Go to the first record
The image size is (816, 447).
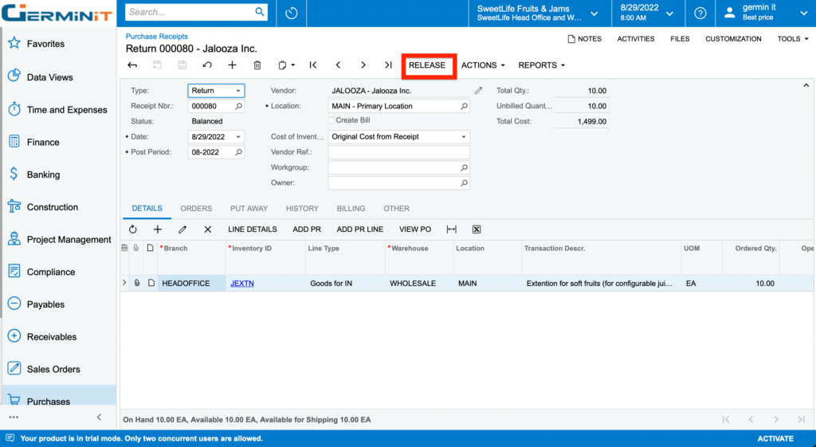point(313,65)
